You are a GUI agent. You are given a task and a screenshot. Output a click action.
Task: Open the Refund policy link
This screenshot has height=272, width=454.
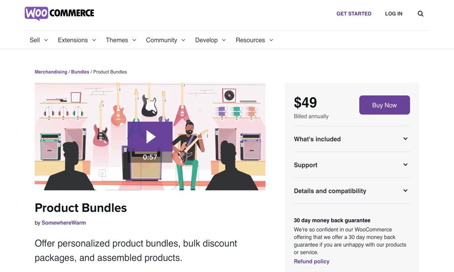coord(311,262)
